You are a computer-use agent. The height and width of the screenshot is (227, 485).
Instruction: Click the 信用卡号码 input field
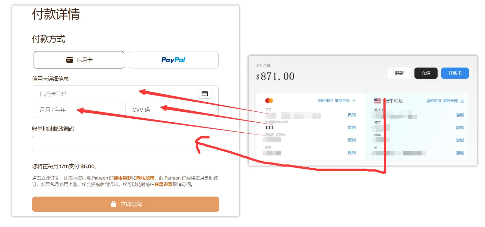126,94
